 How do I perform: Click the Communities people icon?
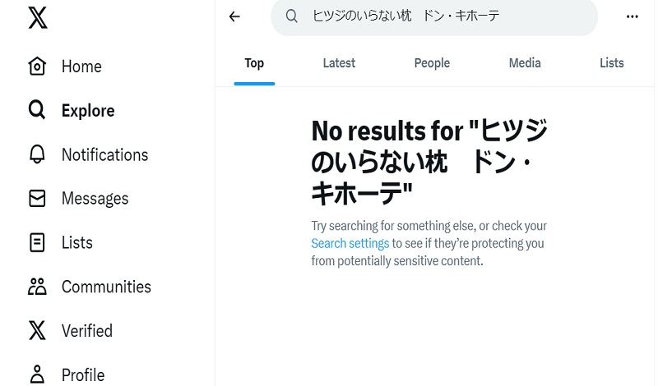point(37,287)
